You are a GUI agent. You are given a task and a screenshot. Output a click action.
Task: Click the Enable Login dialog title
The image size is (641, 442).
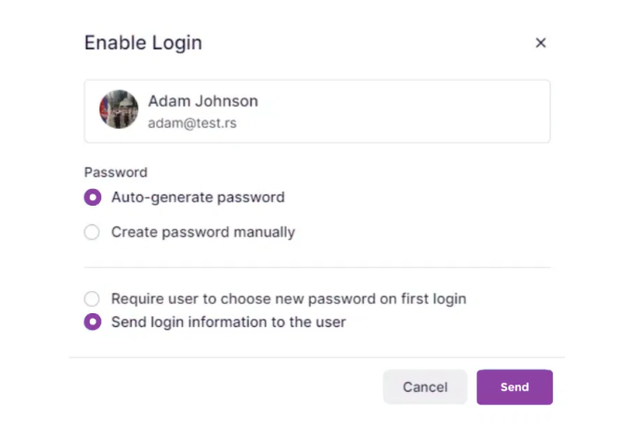143,43
